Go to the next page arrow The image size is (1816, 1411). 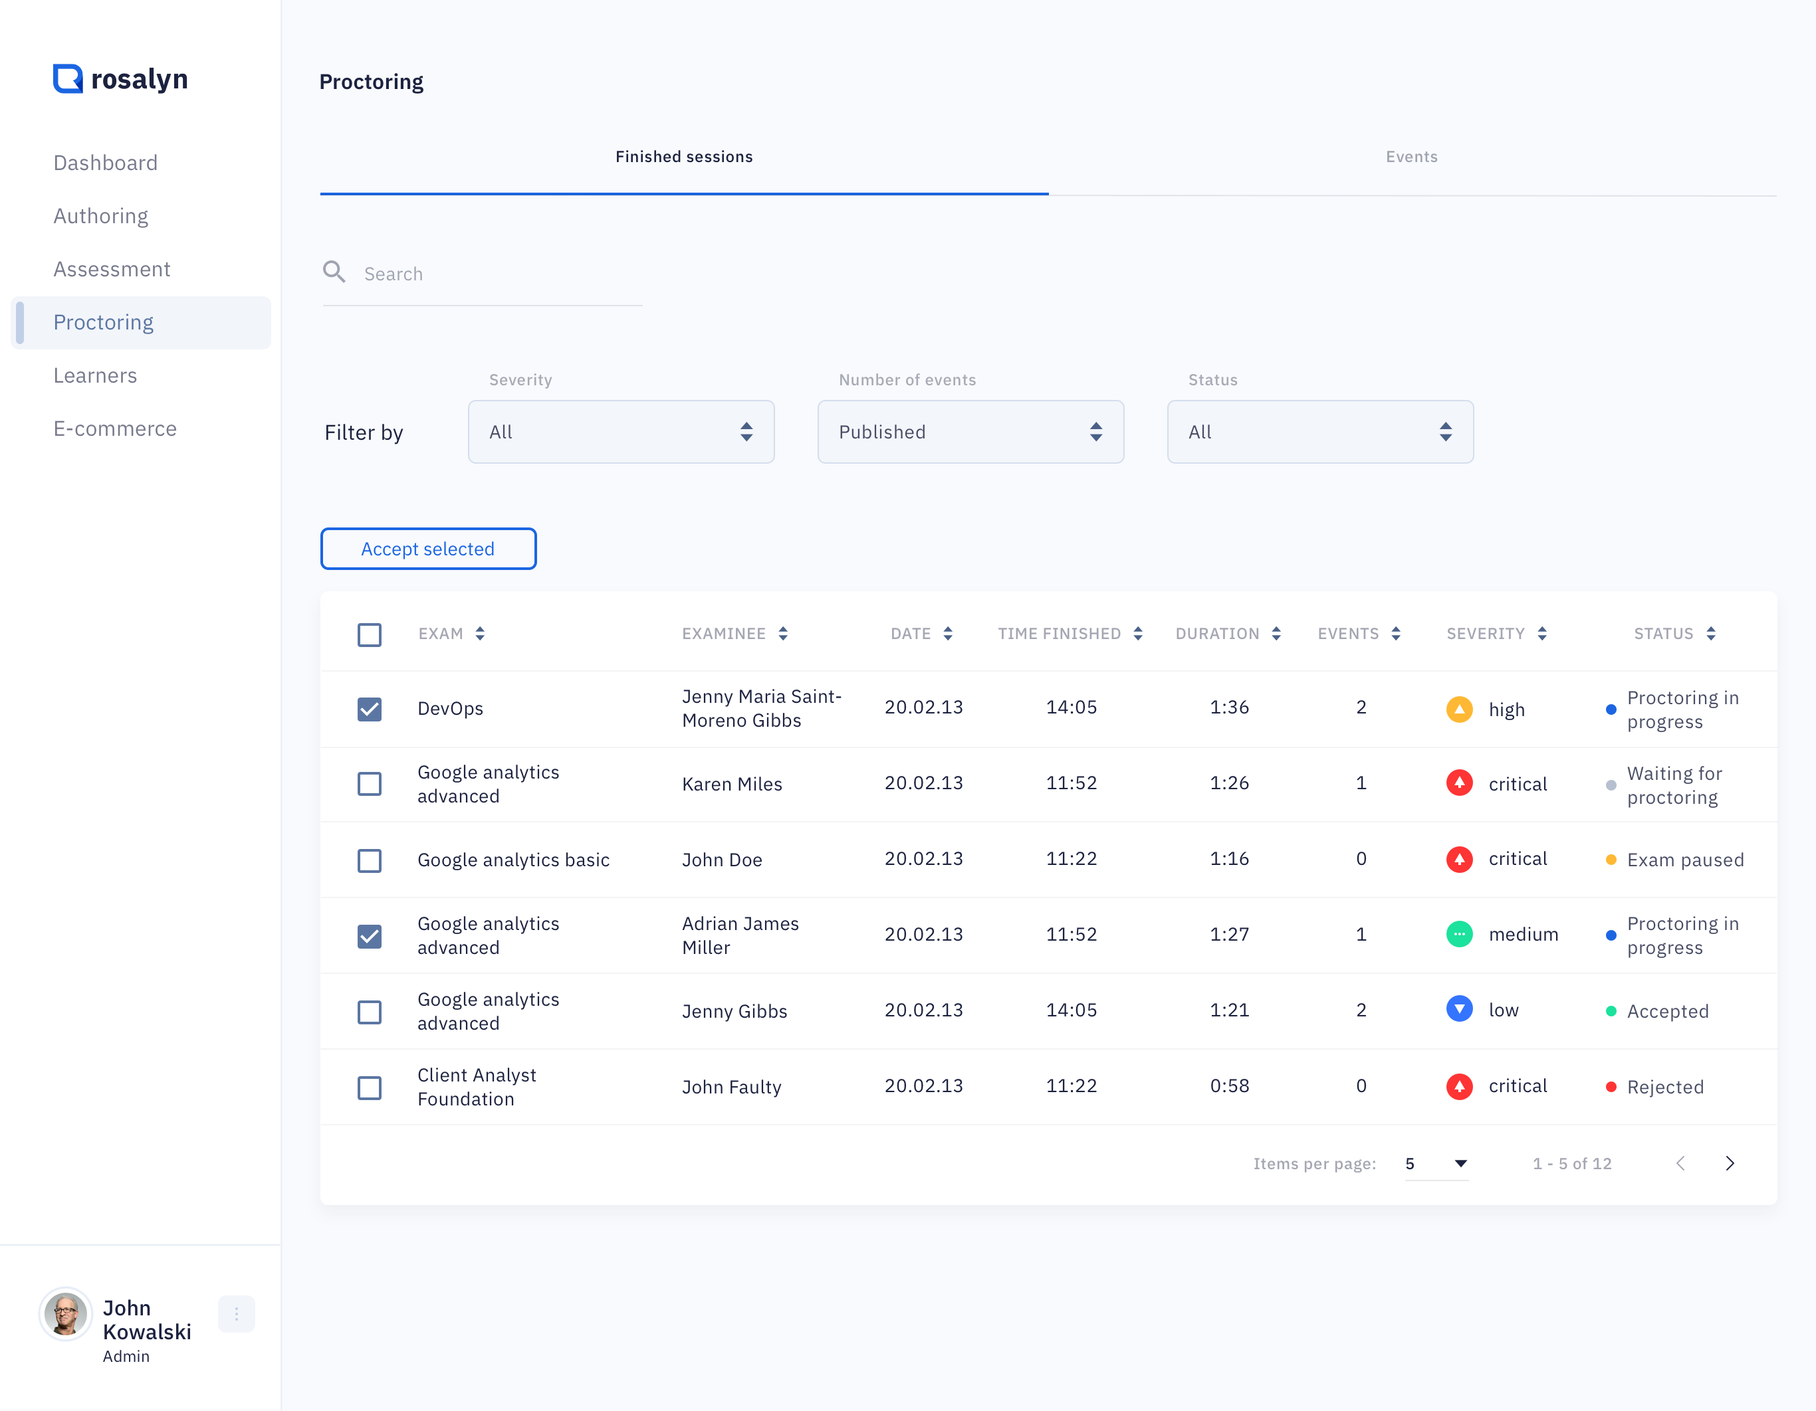click(x=1730, y=1163)
